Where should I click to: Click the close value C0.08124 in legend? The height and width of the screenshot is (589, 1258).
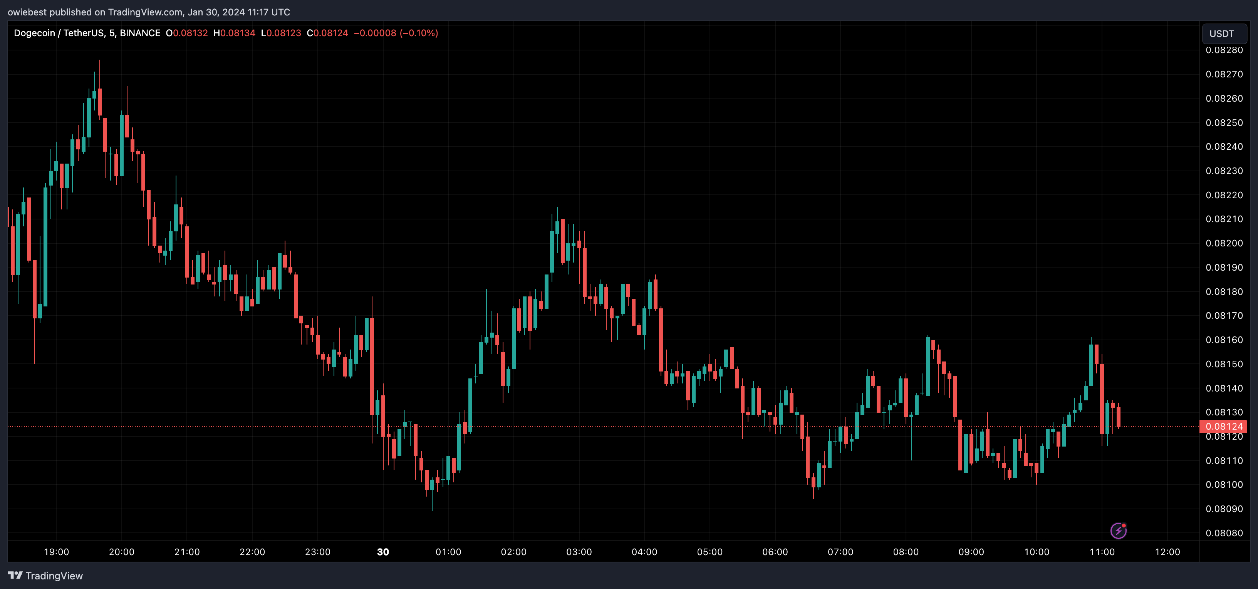pyautogui.click(x=327, y=33)
